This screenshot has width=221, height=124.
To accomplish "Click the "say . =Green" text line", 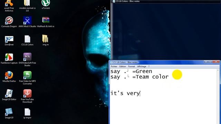I will (131, 71).
